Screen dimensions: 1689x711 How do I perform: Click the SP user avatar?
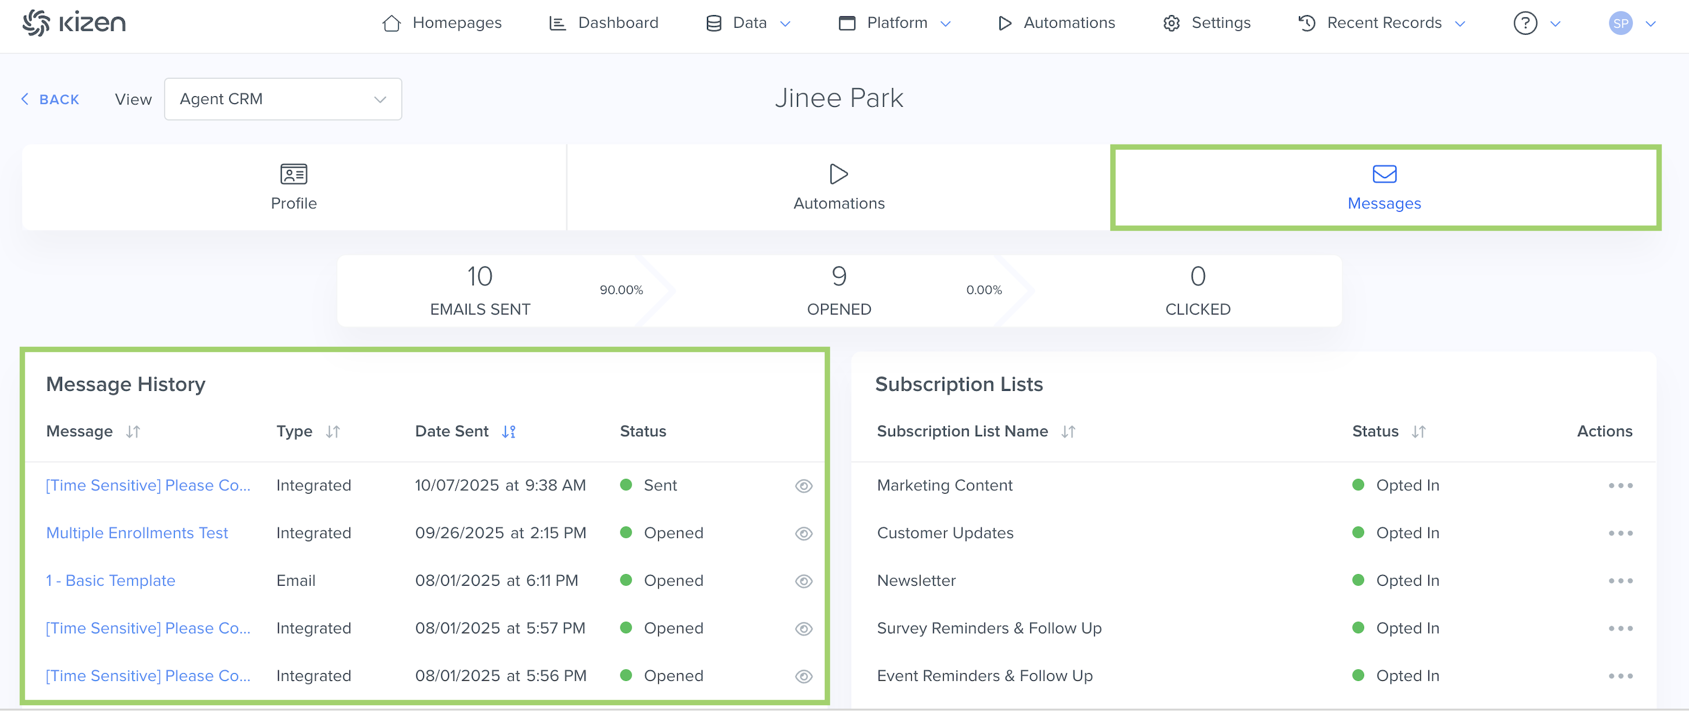pos(1620,24)
